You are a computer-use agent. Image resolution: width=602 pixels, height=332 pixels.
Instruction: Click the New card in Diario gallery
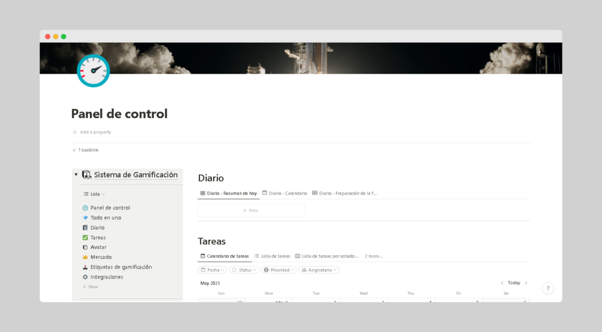point(251,210)
